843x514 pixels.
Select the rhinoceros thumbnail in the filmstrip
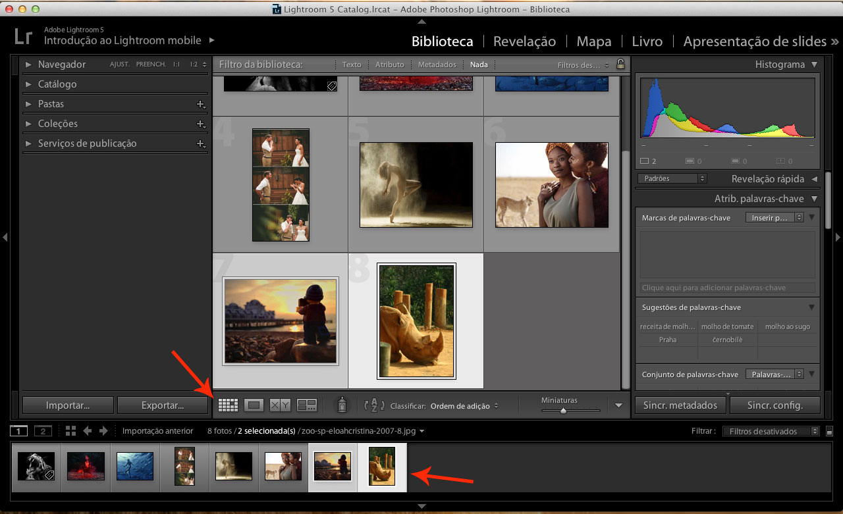pos(382,466)
